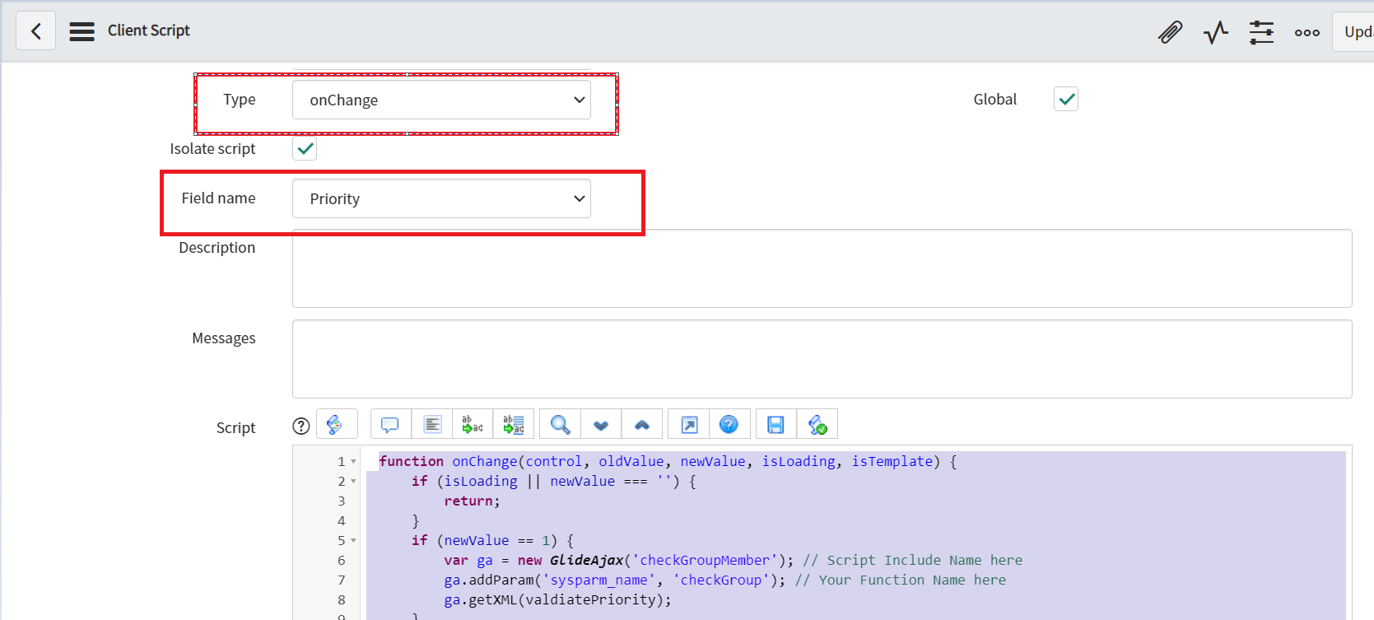Click the format code icon
This screenshot has height=620, width=1374.
click(432, 425)
